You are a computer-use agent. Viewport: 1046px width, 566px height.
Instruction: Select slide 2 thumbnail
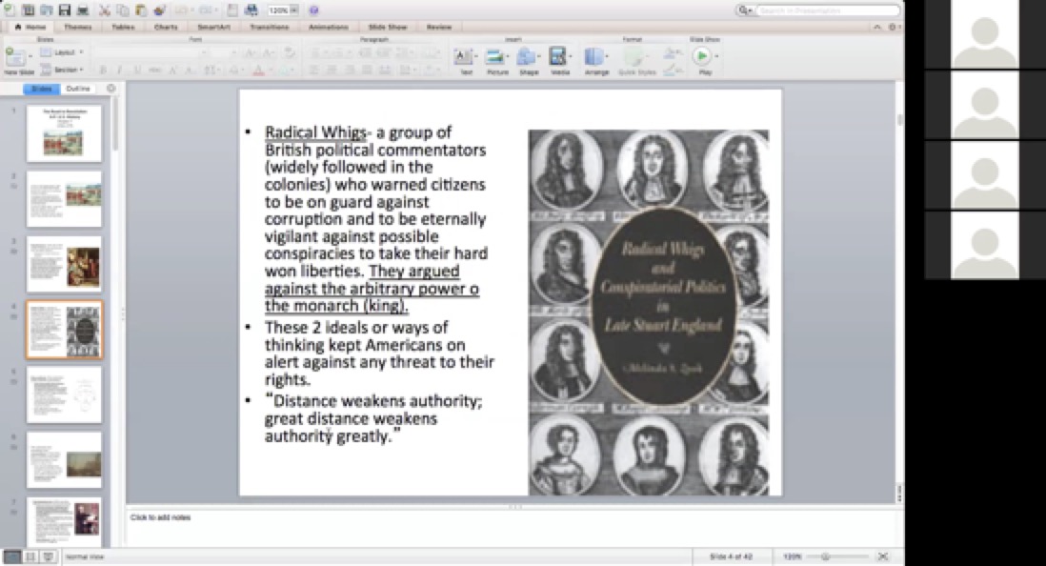(x=64, y=199)
